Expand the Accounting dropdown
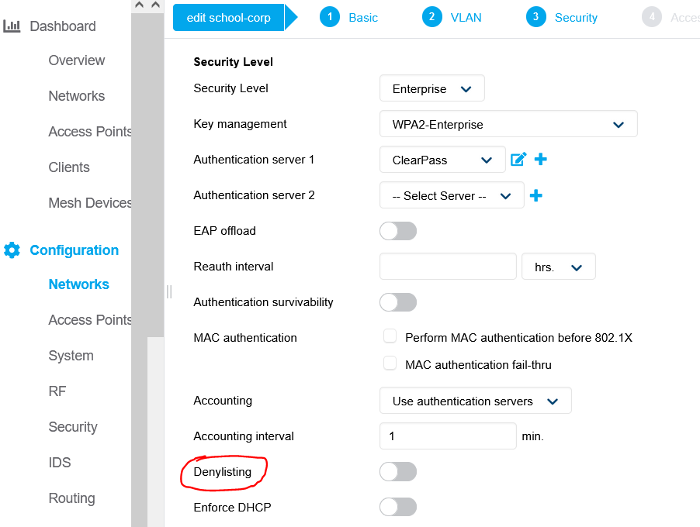This screenshot has width=700, height=527. click(x=476, y=401)
